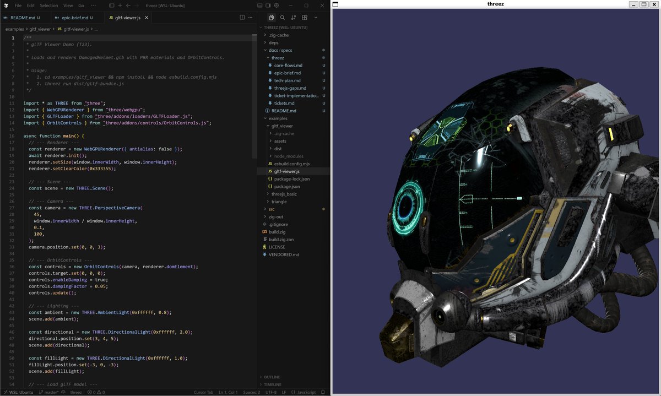Click errors and warnings count in status bar
The width and height of the screenshot is (661, 396).
coord(96,392)
